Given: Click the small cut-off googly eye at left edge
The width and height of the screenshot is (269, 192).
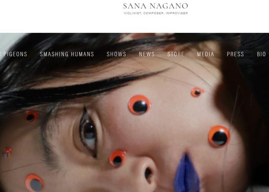Looking at the screenshot, I should [7, 153].
